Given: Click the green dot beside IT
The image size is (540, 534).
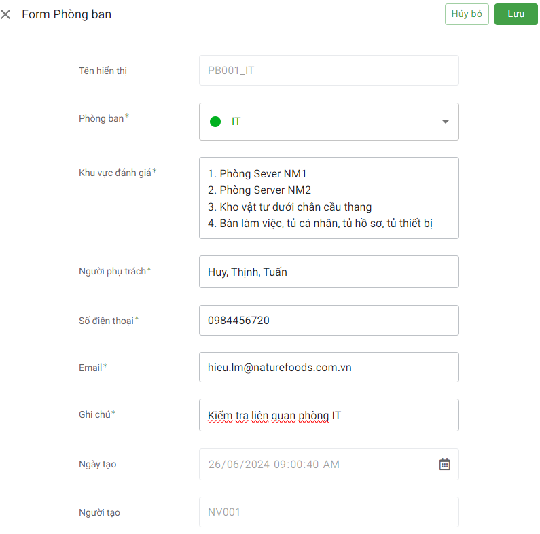Looking at the screenshot, I should pyautogui.click(x=215, y=122).
